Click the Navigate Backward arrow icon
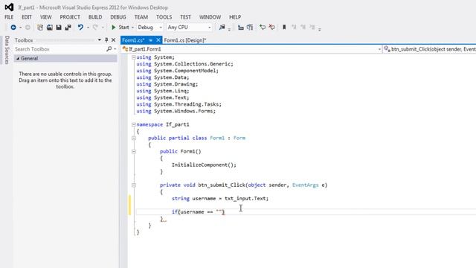Image resolution: width=476 pixels, height=268 pixels. click(13, 28)
